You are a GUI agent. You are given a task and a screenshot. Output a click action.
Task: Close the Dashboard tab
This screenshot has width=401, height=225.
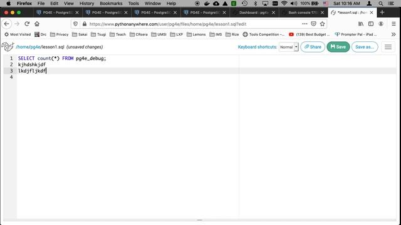[273, 12]
